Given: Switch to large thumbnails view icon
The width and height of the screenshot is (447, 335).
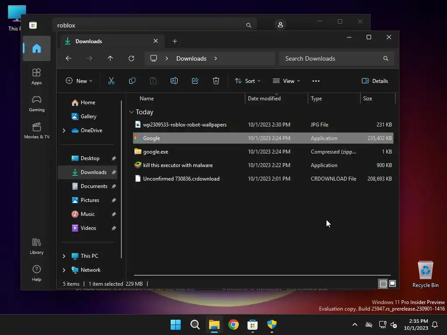Looking at the screenshot, I should point(392,284).
